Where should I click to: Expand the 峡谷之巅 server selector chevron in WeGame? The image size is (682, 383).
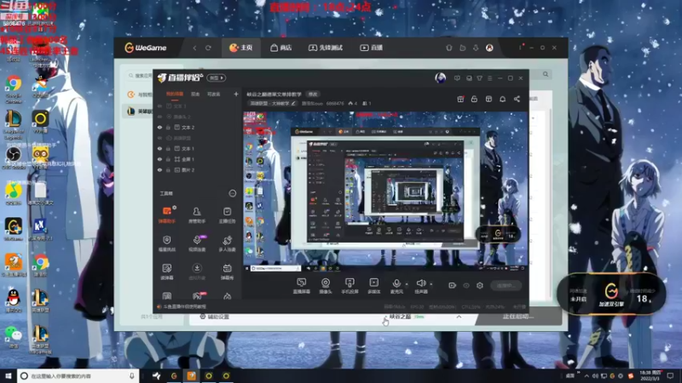(x=459, y=317)
